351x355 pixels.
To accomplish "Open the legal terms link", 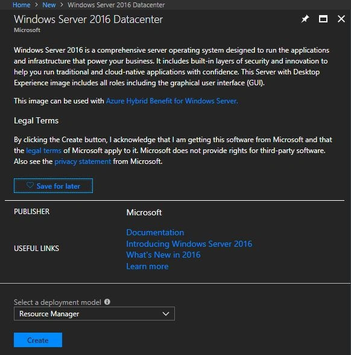I will (x=44, y=151).
